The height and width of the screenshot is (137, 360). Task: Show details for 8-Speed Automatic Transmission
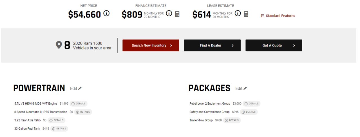[x=83, y=112]
